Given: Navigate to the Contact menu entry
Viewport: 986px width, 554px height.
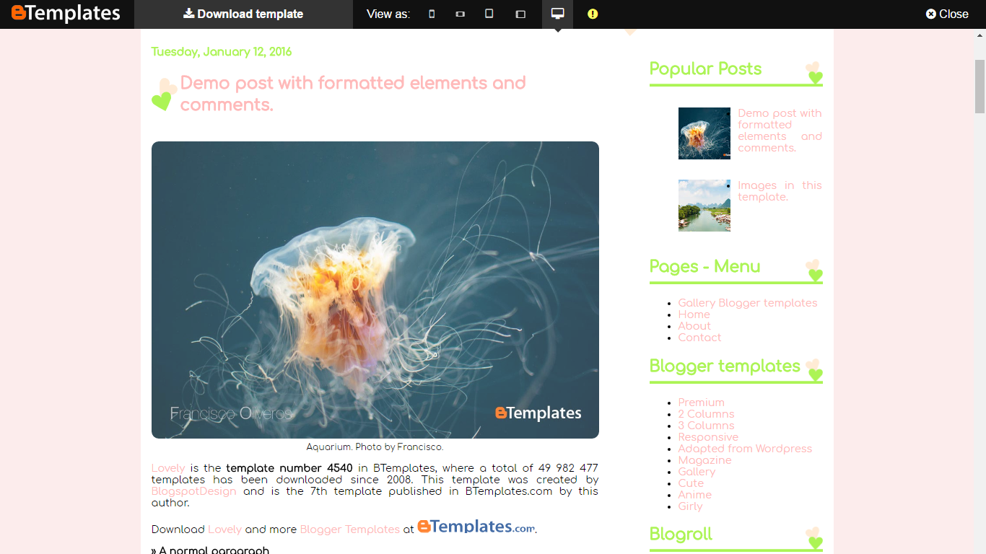Looking at the screenshot, I should 699,337.
